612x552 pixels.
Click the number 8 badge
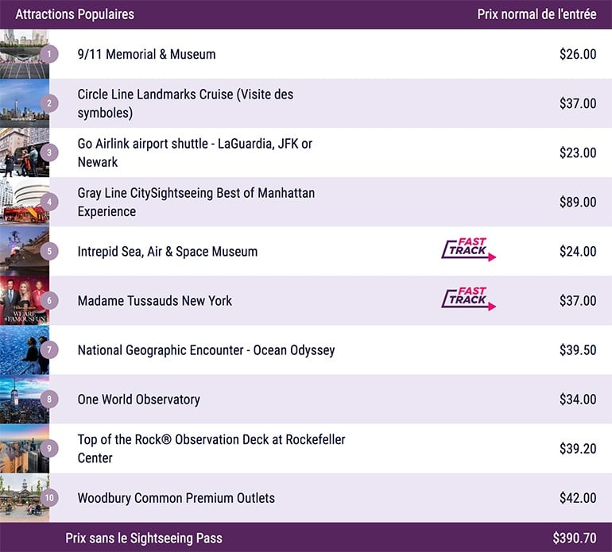pos(49,399)
